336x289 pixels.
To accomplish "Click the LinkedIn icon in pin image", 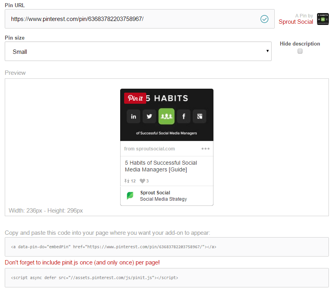I will pos(134,116).
